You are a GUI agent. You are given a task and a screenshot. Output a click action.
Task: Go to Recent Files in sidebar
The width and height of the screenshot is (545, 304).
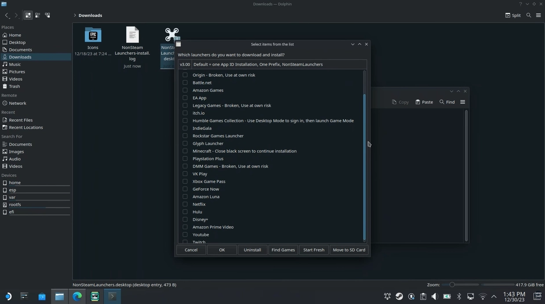point(21,120)
